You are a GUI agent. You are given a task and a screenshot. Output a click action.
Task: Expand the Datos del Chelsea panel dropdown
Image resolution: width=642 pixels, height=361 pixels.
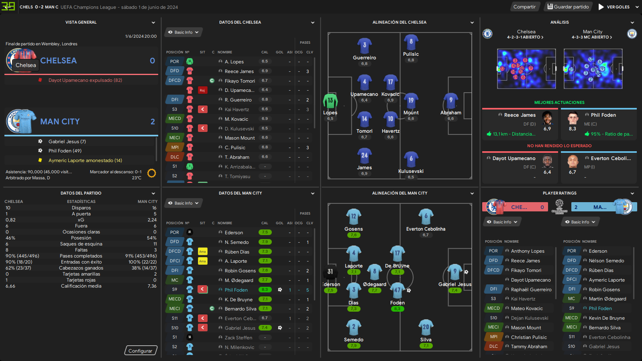[x=313, y=22]
